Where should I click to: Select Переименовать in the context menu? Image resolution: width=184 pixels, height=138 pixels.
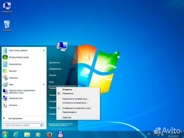click(70, 112)
